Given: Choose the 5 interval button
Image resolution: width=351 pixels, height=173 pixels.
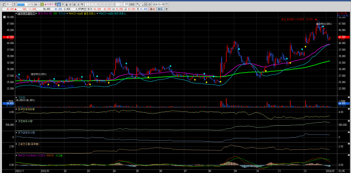Looking at the screenshot, I should (94, 5).
